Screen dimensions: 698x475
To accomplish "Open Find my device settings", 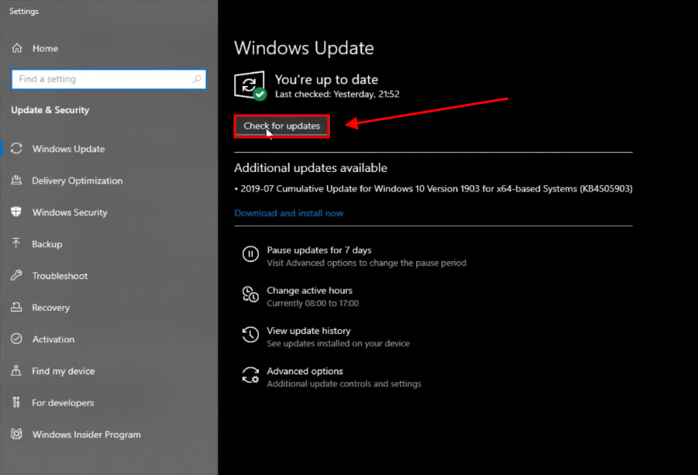I will (x=64, y=371).
